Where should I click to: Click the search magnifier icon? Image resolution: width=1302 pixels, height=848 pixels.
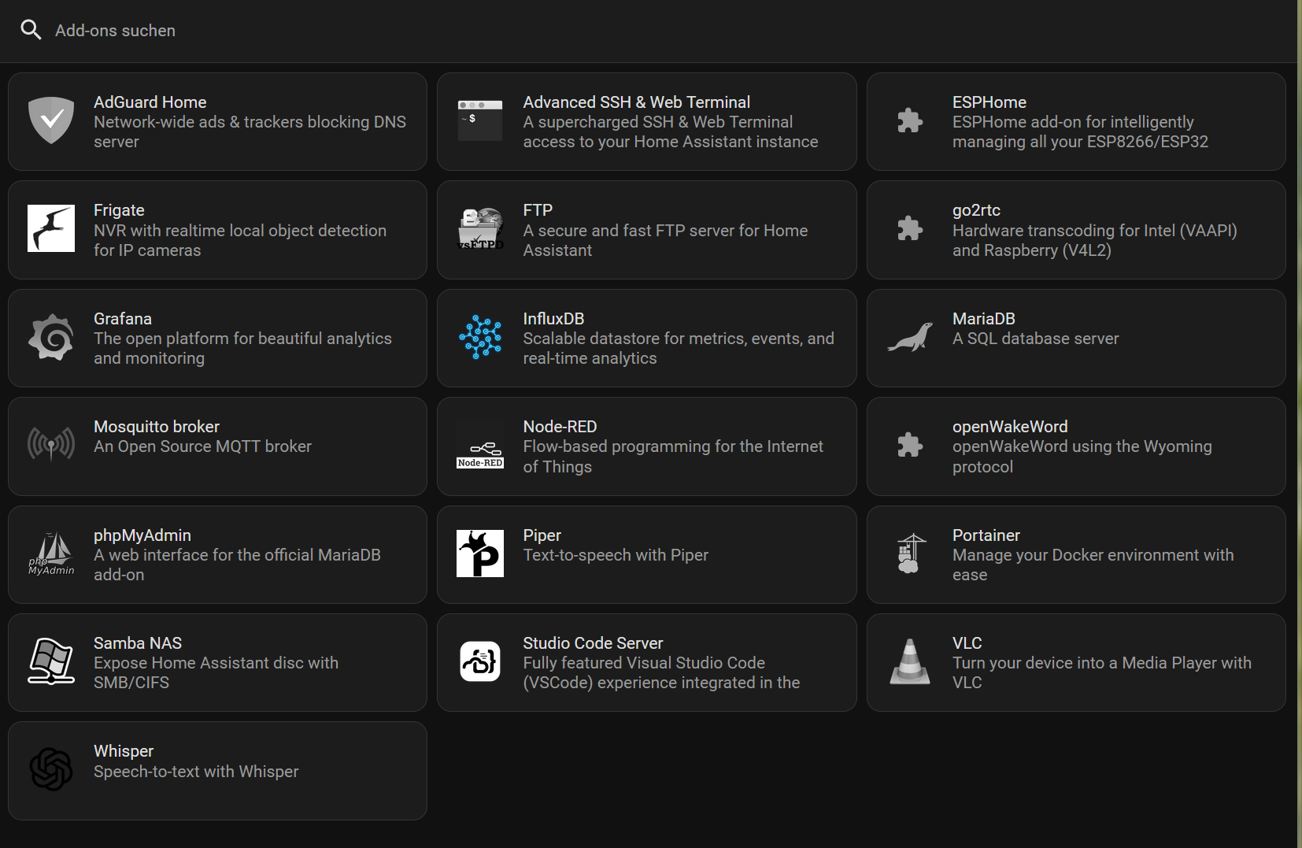[x=31, y=30]
